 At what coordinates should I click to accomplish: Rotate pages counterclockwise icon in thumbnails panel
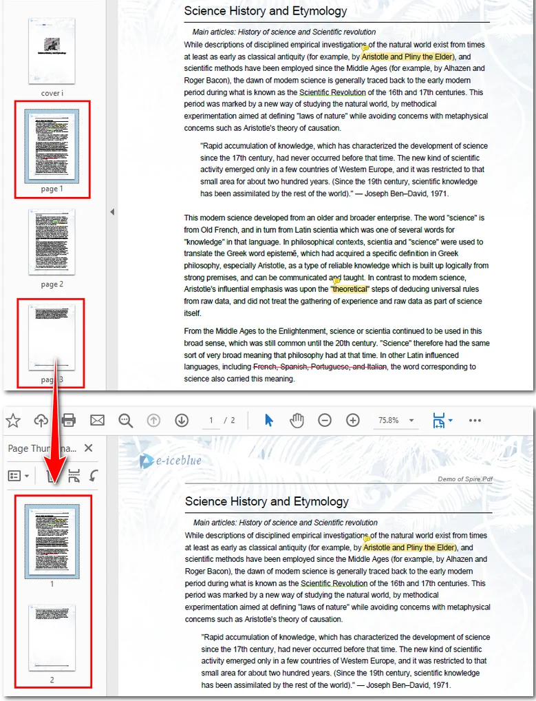tap(94, 476)
